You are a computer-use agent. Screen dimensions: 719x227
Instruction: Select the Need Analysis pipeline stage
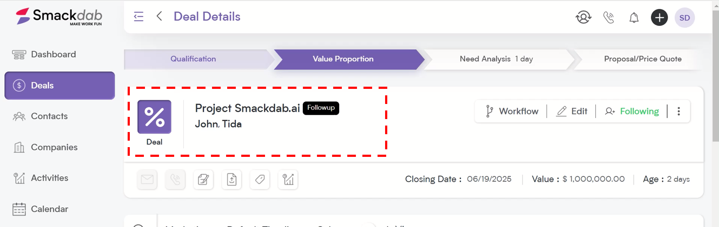tap(497, 59)
